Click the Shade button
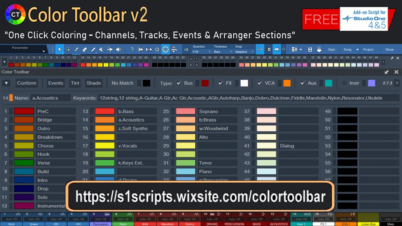This screenshot has height=226, width=402. (x=94, y=83)
